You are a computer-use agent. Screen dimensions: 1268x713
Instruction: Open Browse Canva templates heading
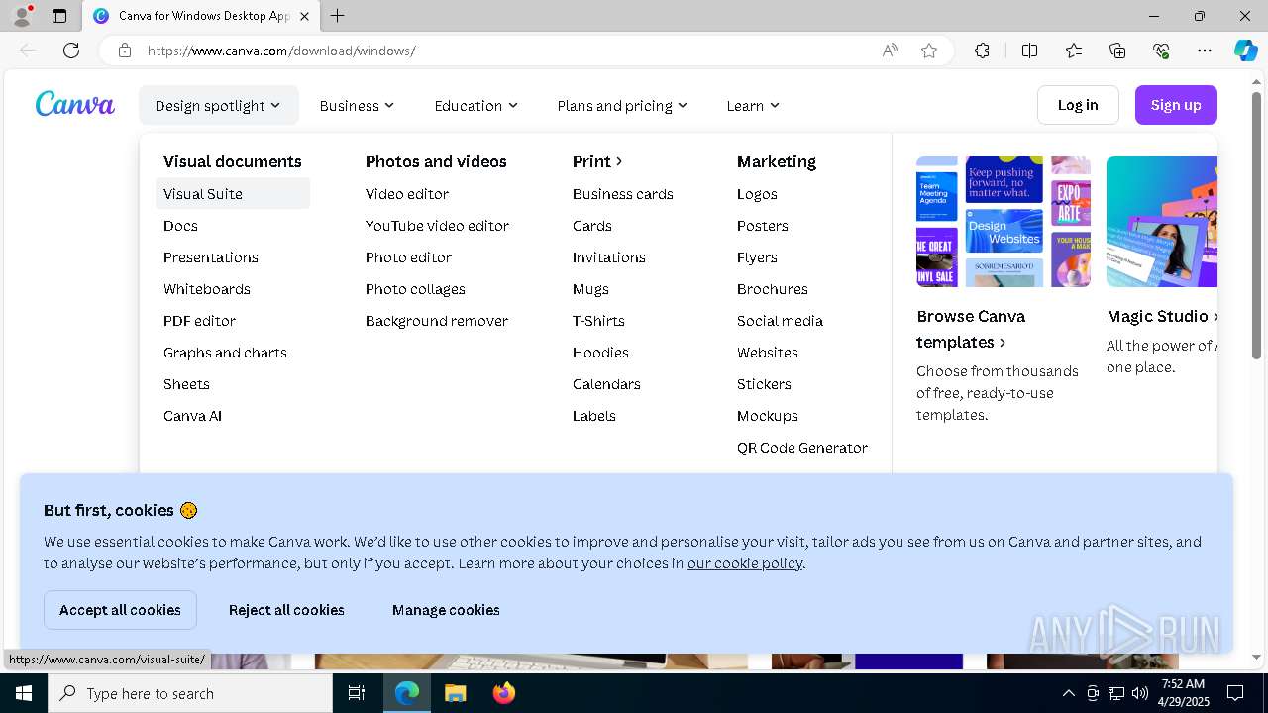(971, 329)
